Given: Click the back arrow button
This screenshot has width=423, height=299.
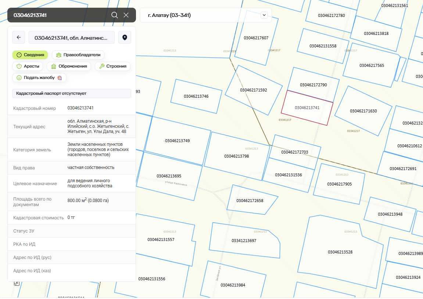Looking at the screenshot, I should (x=19, y=37).
